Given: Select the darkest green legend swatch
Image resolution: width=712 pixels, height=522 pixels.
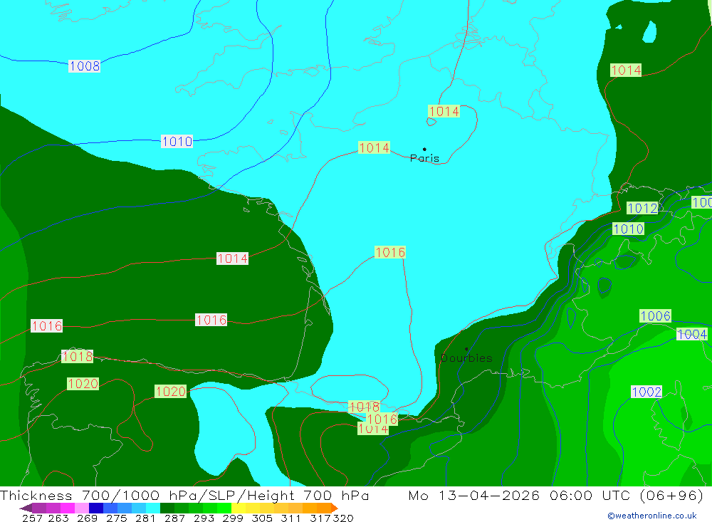Looking at the screenshot, I should pyautogui.click(x=167, y=508).
